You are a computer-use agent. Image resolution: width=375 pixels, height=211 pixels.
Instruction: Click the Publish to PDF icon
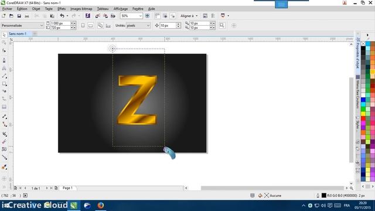point(113,16)
